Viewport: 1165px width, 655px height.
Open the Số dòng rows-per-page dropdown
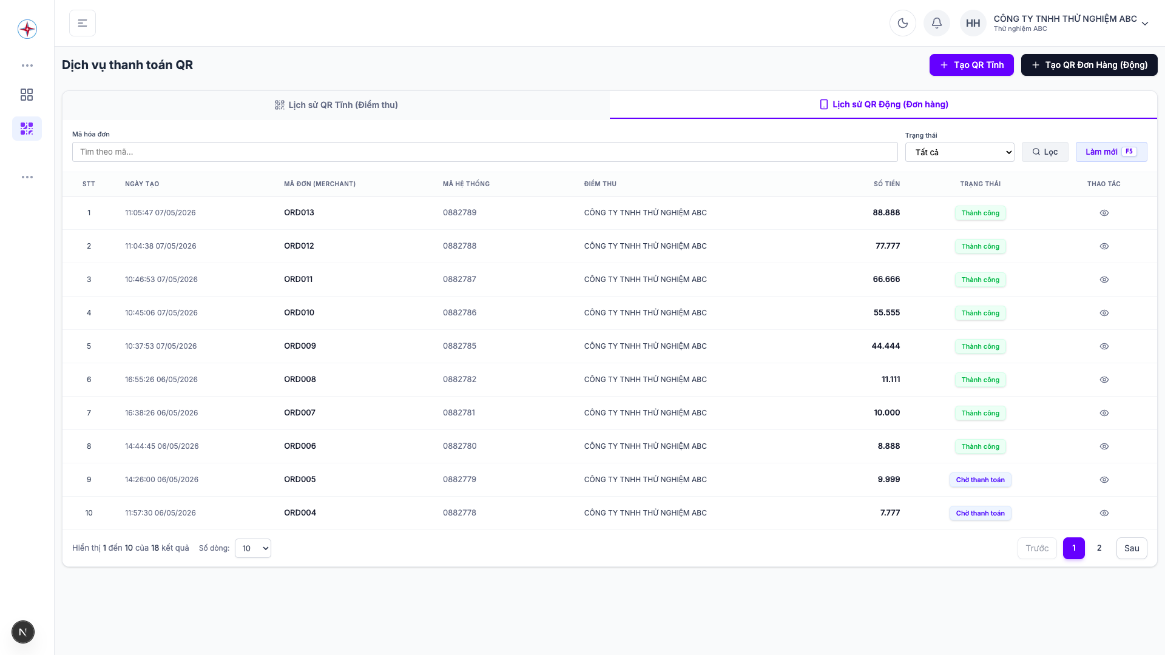coord(252,548)
